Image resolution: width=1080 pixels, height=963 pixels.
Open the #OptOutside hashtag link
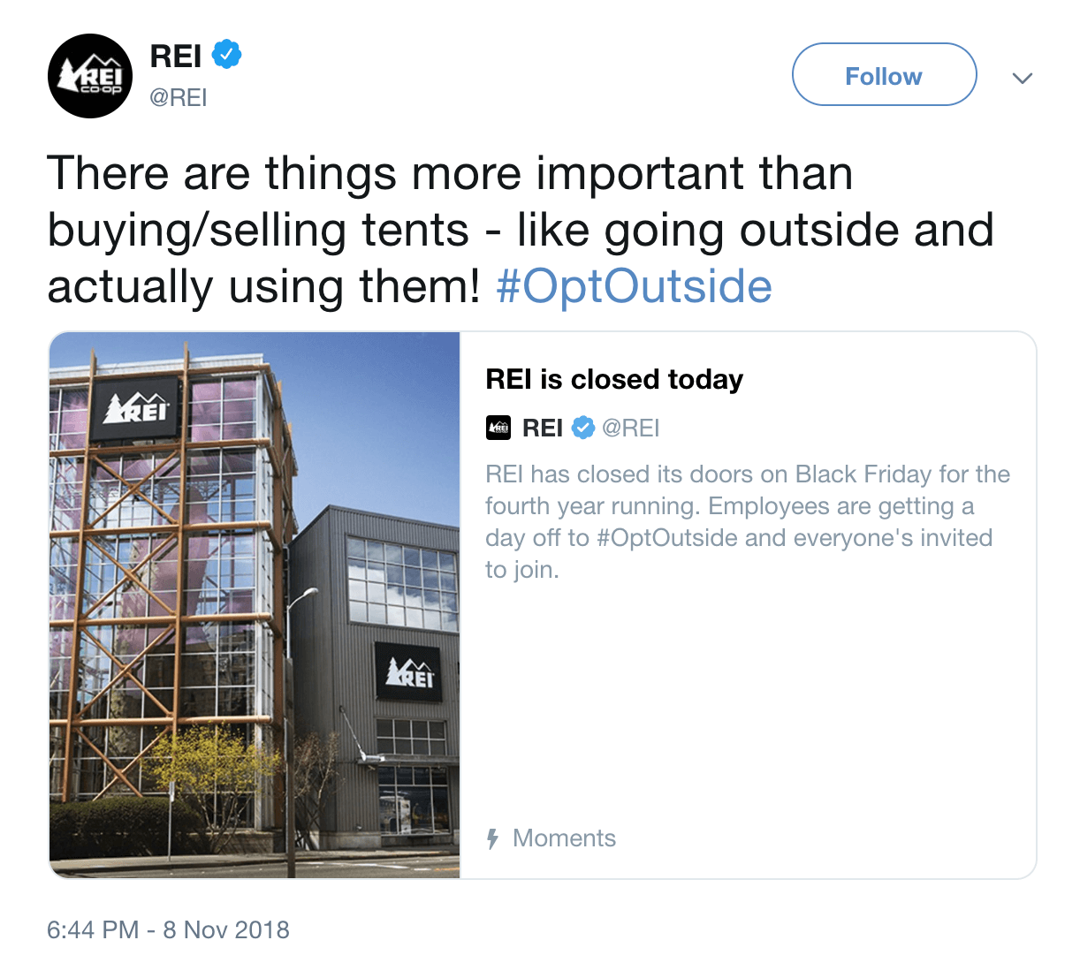coord(634,286)
